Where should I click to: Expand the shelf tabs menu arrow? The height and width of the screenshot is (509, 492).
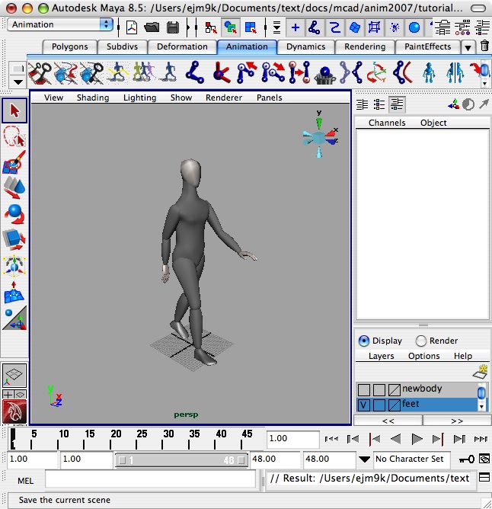468,47
